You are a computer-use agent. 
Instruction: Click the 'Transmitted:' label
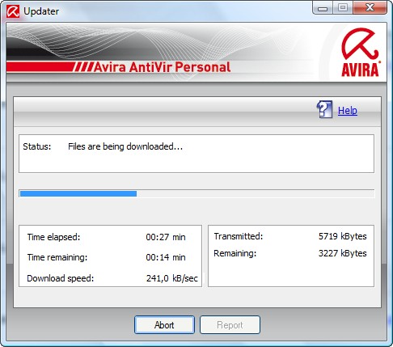(239, 236)
